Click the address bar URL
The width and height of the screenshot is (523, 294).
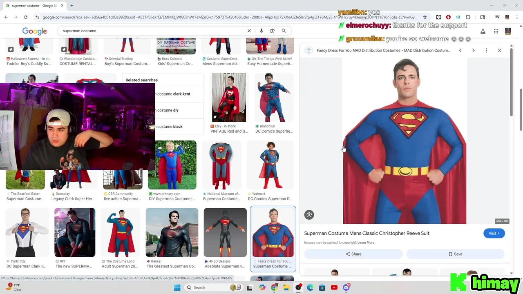tap(230, 17)
